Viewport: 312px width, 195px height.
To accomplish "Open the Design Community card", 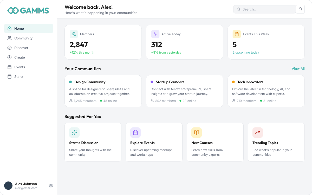I will [103, 91].
